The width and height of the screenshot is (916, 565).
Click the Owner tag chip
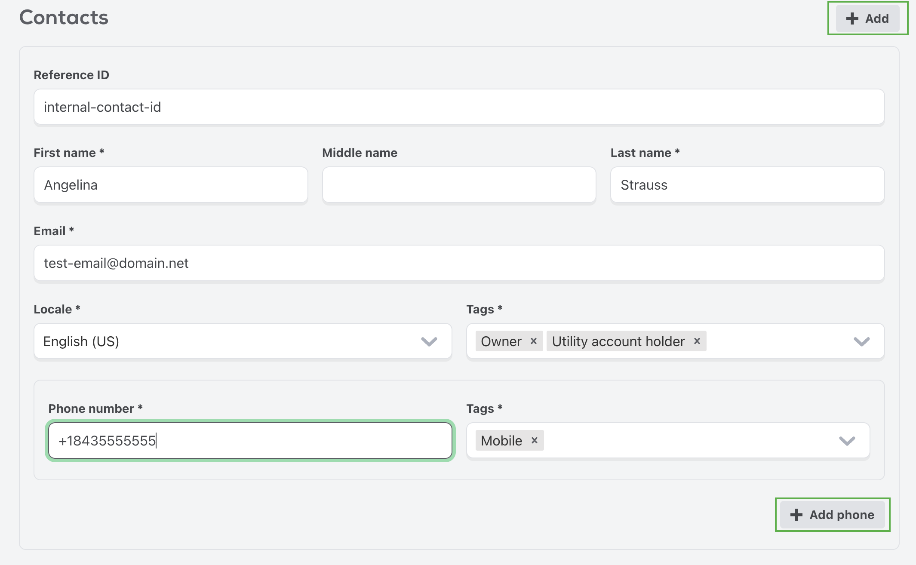pos(501,341)
